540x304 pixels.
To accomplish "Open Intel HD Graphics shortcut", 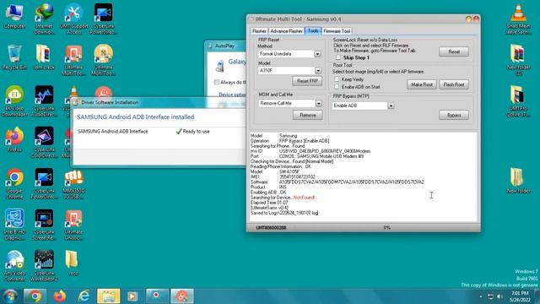I will (14, 225).
